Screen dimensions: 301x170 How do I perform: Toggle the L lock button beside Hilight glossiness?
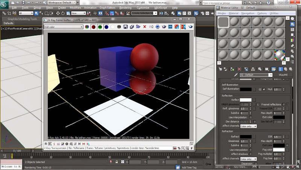tap(258, 105)
